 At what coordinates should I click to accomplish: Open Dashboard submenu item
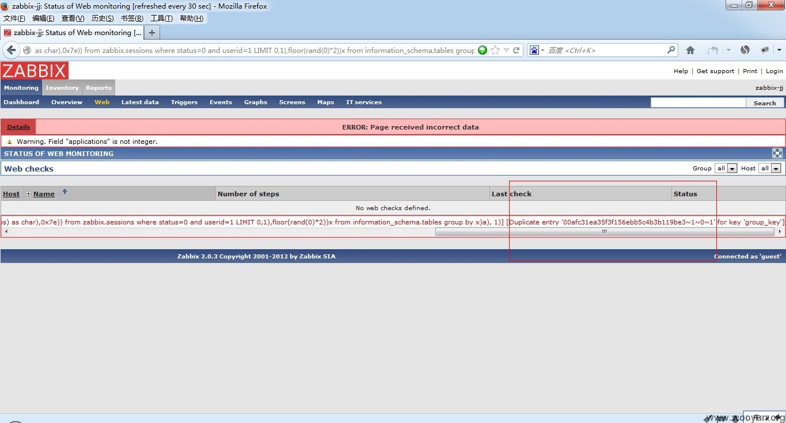point(21,102)
